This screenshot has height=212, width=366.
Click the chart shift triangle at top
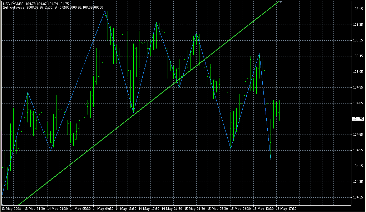pos(281,2)
